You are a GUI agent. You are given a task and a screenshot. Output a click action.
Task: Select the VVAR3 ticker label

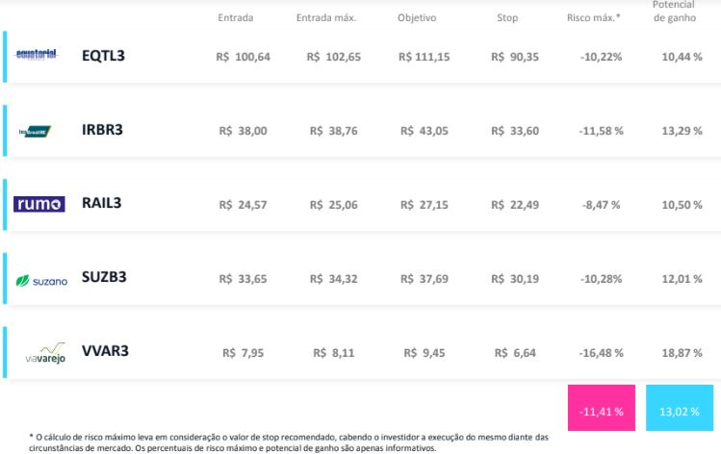105,351
